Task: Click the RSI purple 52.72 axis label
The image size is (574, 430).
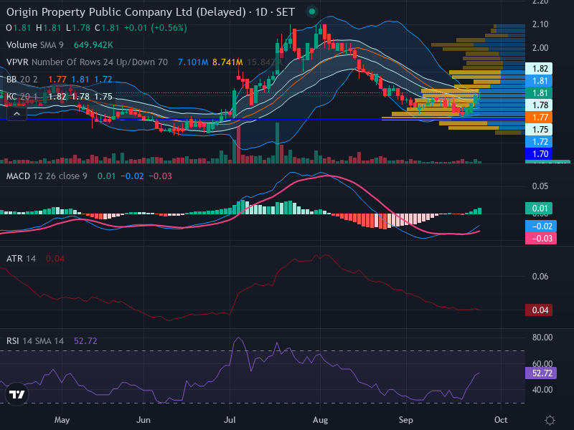Action: (541, 373)
